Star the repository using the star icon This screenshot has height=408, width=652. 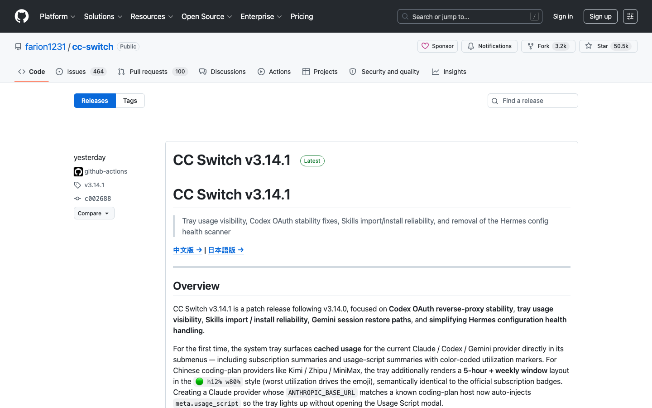click(x=588, y=46)
